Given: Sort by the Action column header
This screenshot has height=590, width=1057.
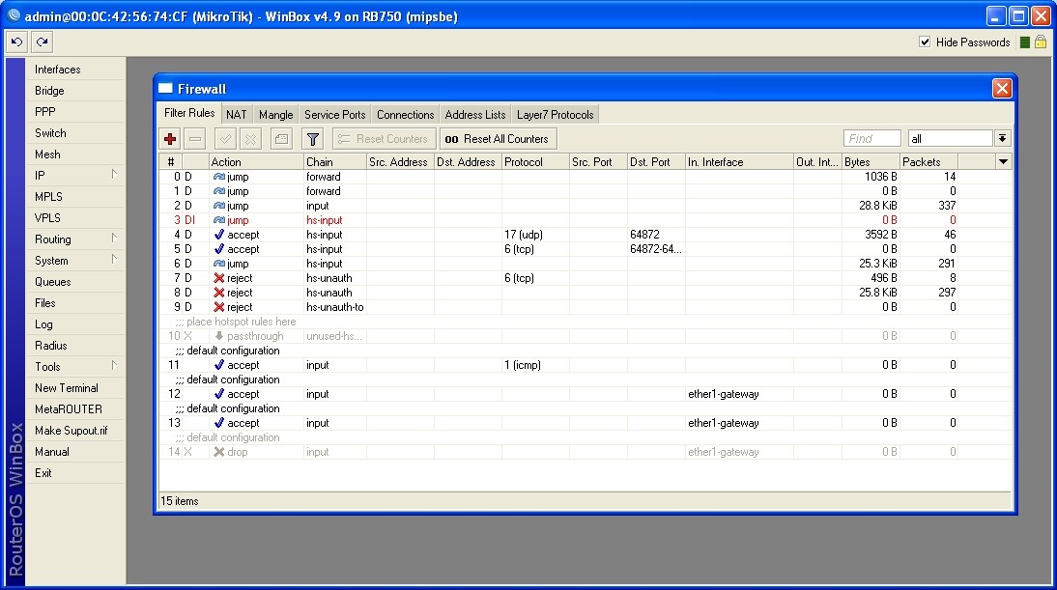Looking at the screenshot, I should coord(256,161).
